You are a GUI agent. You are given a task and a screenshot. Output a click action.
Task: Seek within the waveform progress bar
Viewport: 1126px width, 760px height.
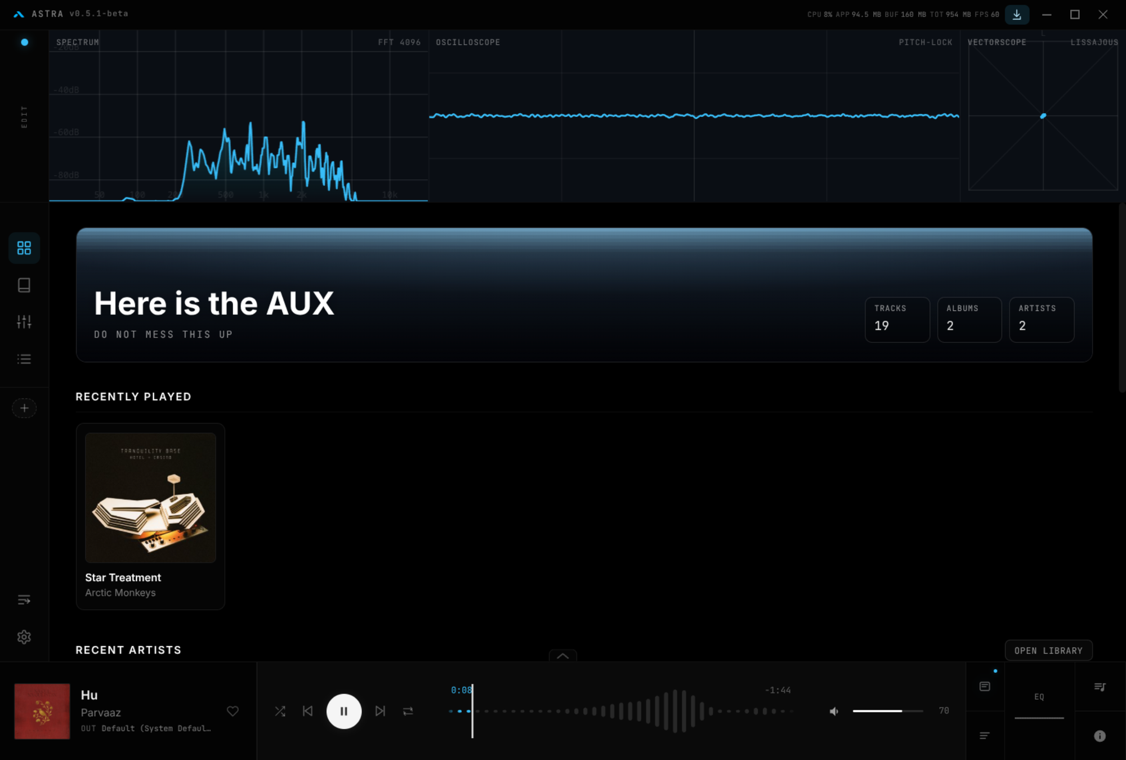pos(621,712)
